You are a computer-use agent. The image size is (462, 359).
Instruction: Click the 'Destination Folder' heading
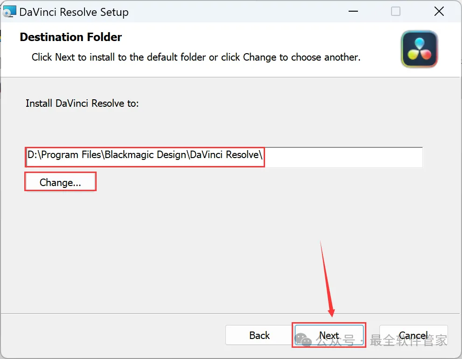(70, 37)
